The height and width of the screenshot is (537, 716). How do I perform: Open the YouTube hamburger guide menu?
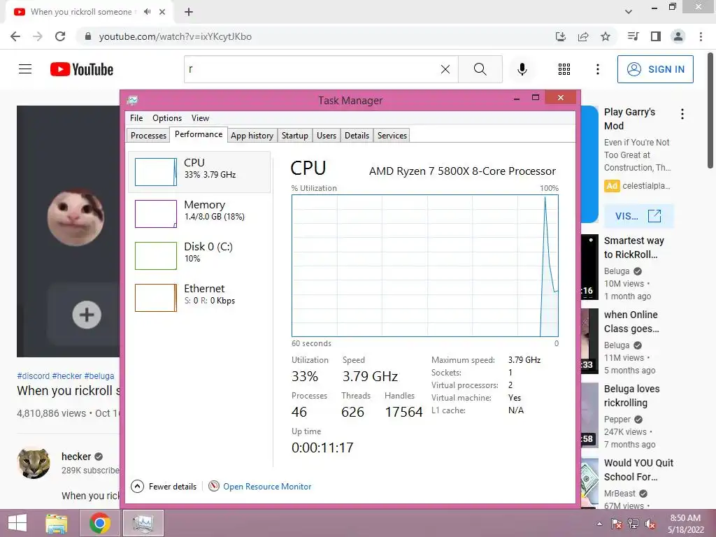25,69
